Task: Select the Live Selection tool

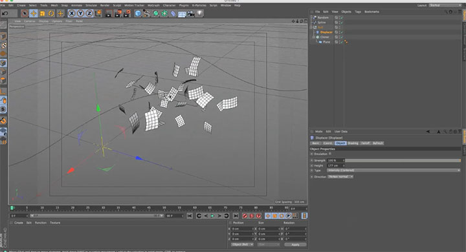Action: tap(25, 14)
